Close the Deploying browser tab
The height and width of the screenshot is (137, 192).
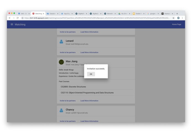(x=172, y=14)
